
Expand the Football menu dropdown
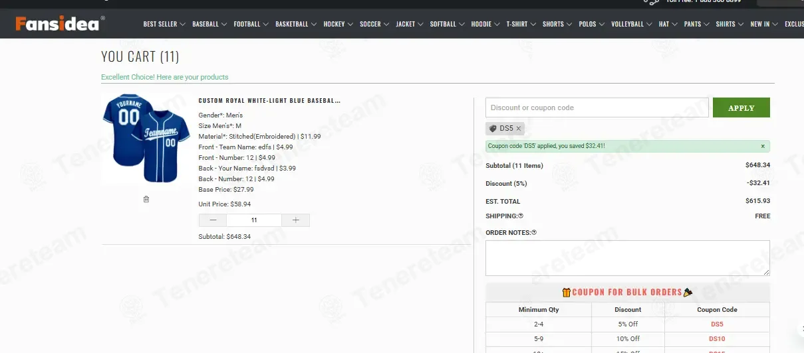coord(251,24)
